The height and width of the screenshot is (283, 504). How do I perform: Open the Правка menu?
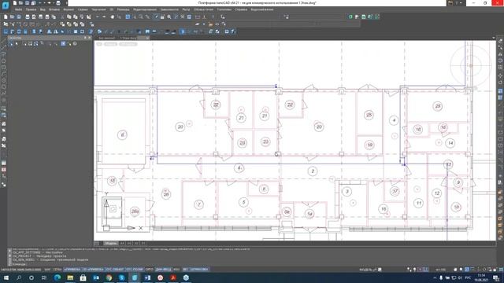coord(31,9)
